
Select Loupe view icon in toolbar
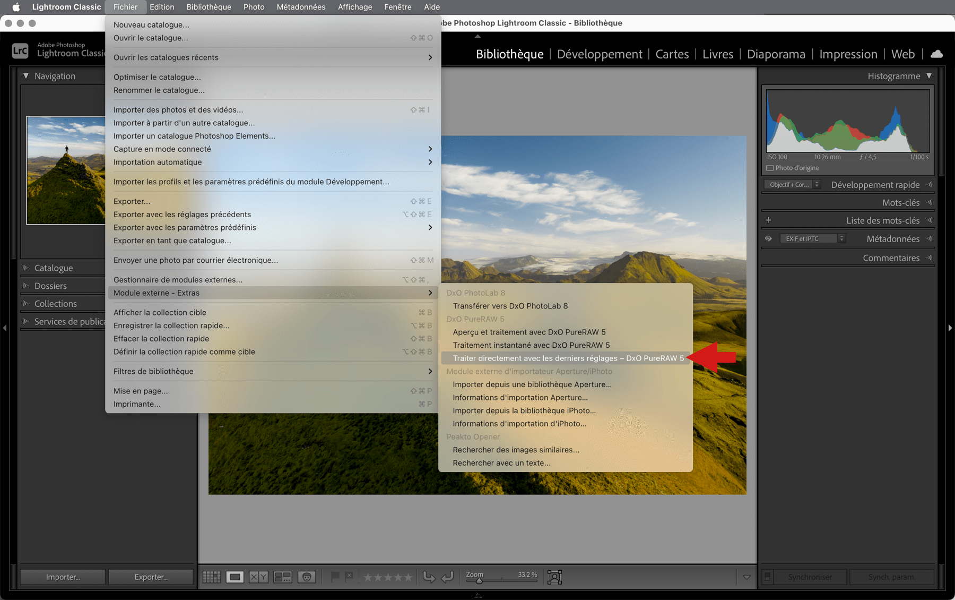click(x=235, y=577)
